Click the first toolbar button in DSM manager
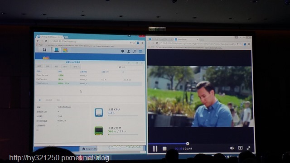 click(39, 66)
